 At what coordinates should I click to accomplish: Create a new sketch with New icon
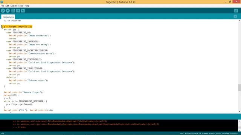[x=13, y=10]
